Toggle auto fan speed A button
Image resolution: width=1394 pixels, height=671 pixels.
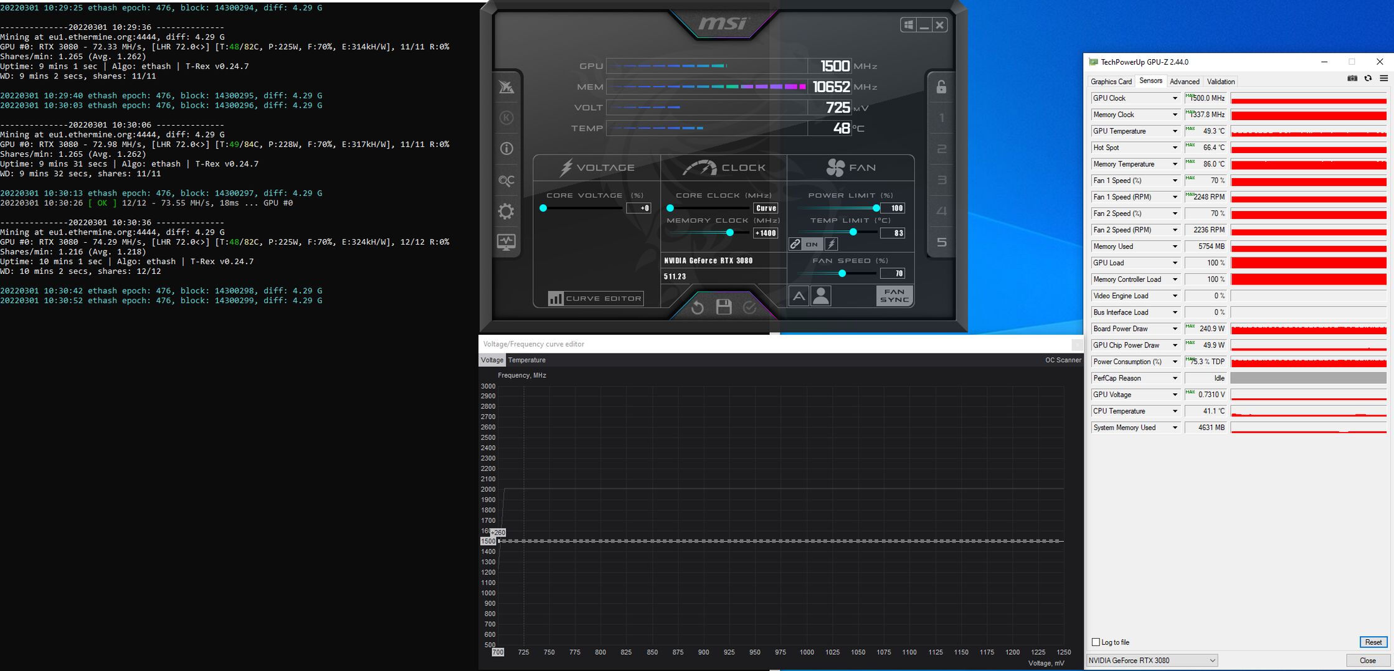799,296
